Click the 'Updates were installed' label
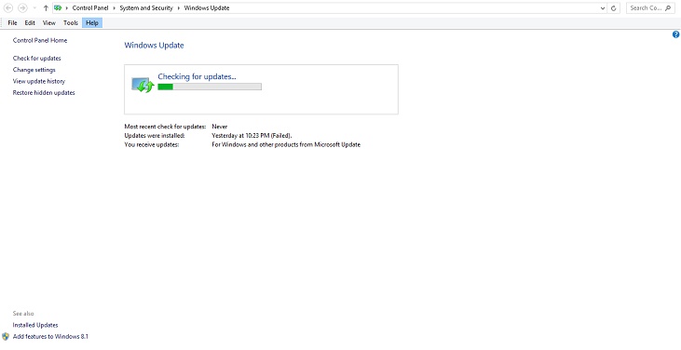Viewport: 681px width, 350px height. tap(155, 136)
